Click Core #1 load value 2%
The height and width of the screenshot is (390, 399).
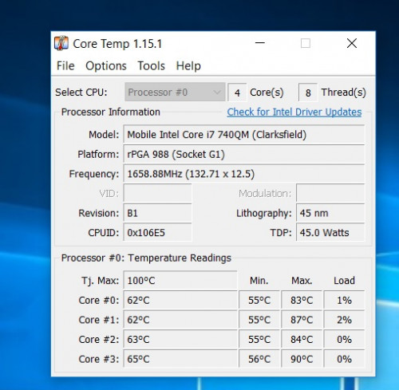tap(344, 320)
